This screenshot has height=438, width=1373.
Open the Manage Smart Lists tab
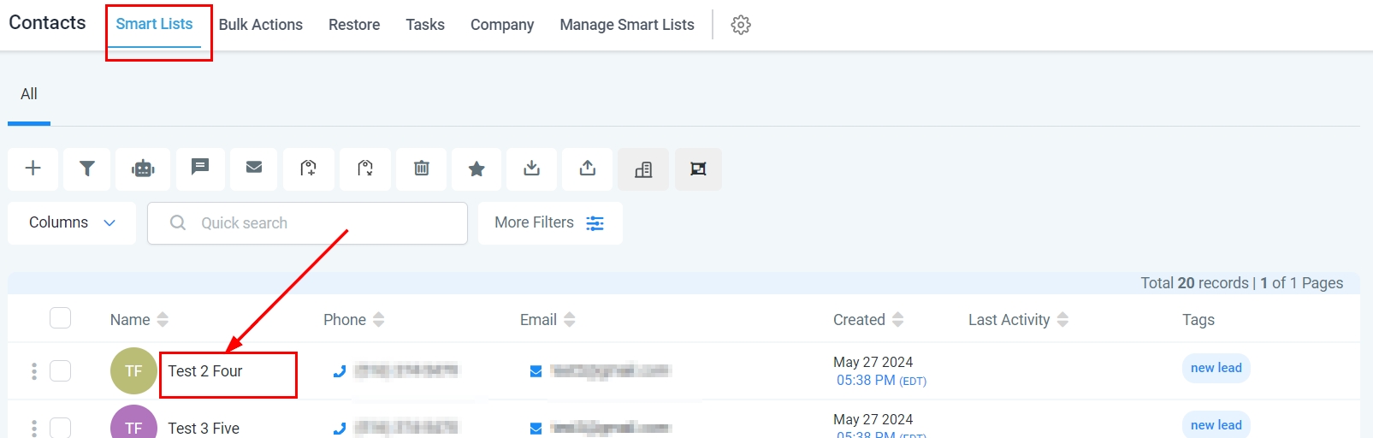627,25
